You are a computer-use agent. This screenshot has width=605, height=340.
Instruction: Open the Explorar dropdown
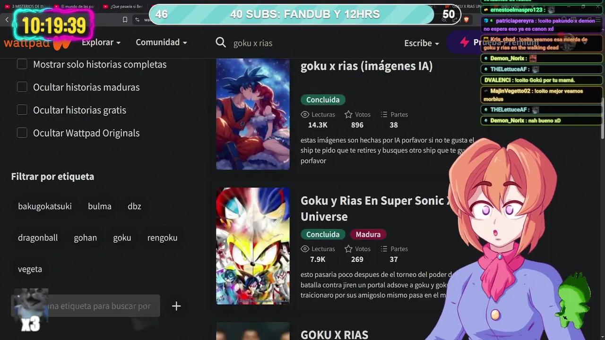(x=101, y=42)
